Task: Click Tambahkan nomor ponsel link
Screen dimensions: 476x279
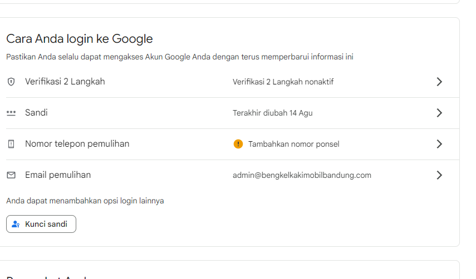Action: (294, 144)
